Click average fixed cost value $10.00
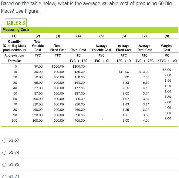The width and height of the screenshot is (179, 178). [124, 72]
